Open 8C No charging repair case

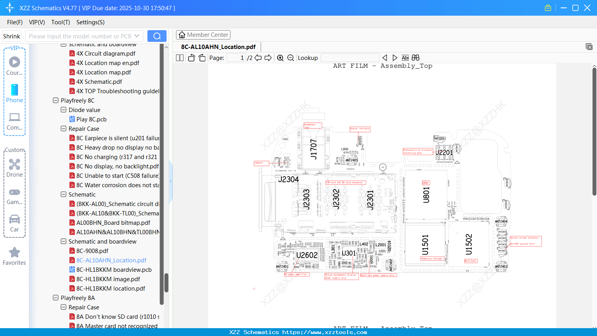[114, 157]
